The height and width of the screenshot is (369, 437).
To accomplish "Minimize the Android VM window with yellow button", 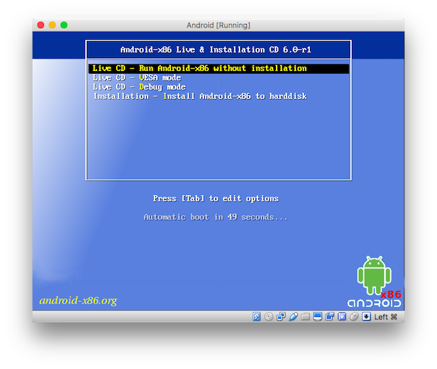I will click(x=52, y=25).
